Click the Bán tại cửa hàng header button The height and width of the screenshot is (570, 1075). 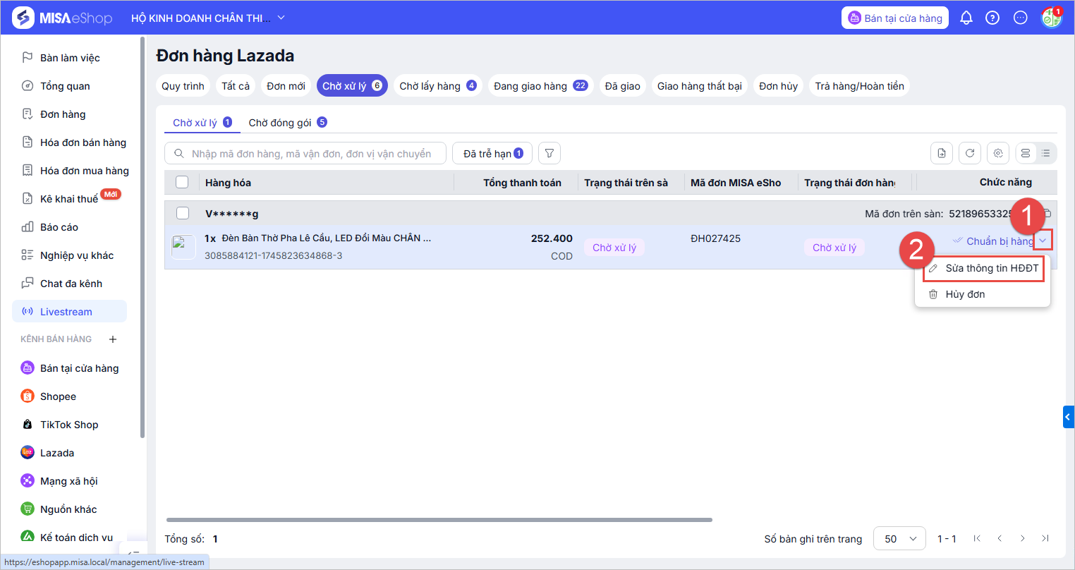click(x=895, y=18)
